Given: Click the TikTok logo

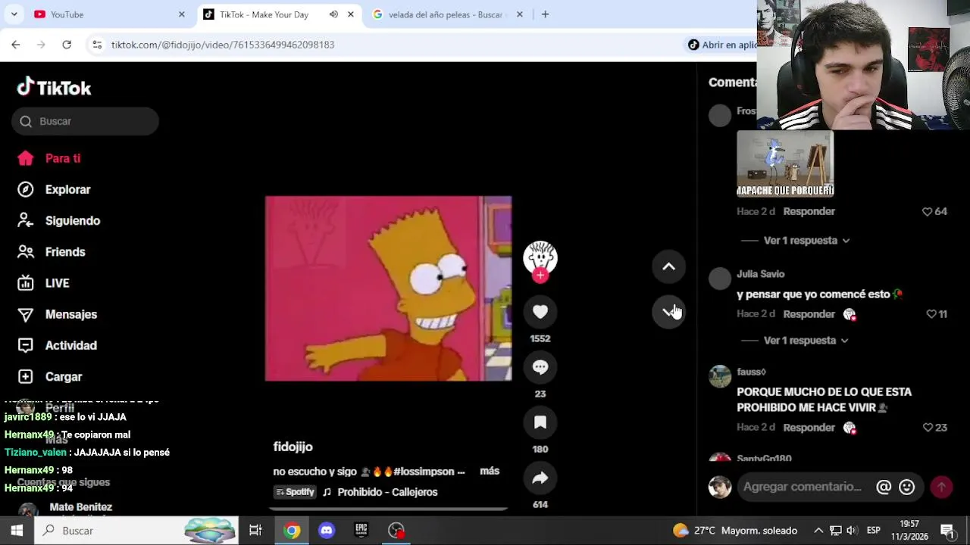Looking at the screenshot, I should click(54, 88).
